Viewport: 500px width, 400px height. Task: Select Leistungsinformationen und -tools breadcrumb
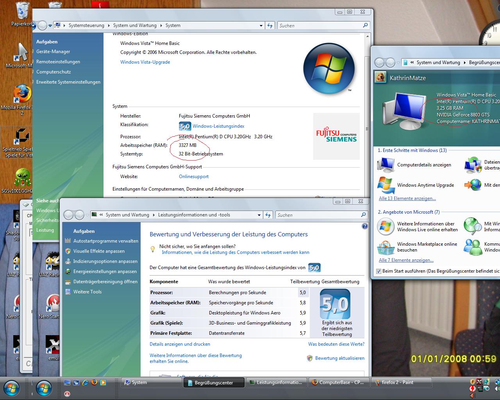[x=194, y=215]
